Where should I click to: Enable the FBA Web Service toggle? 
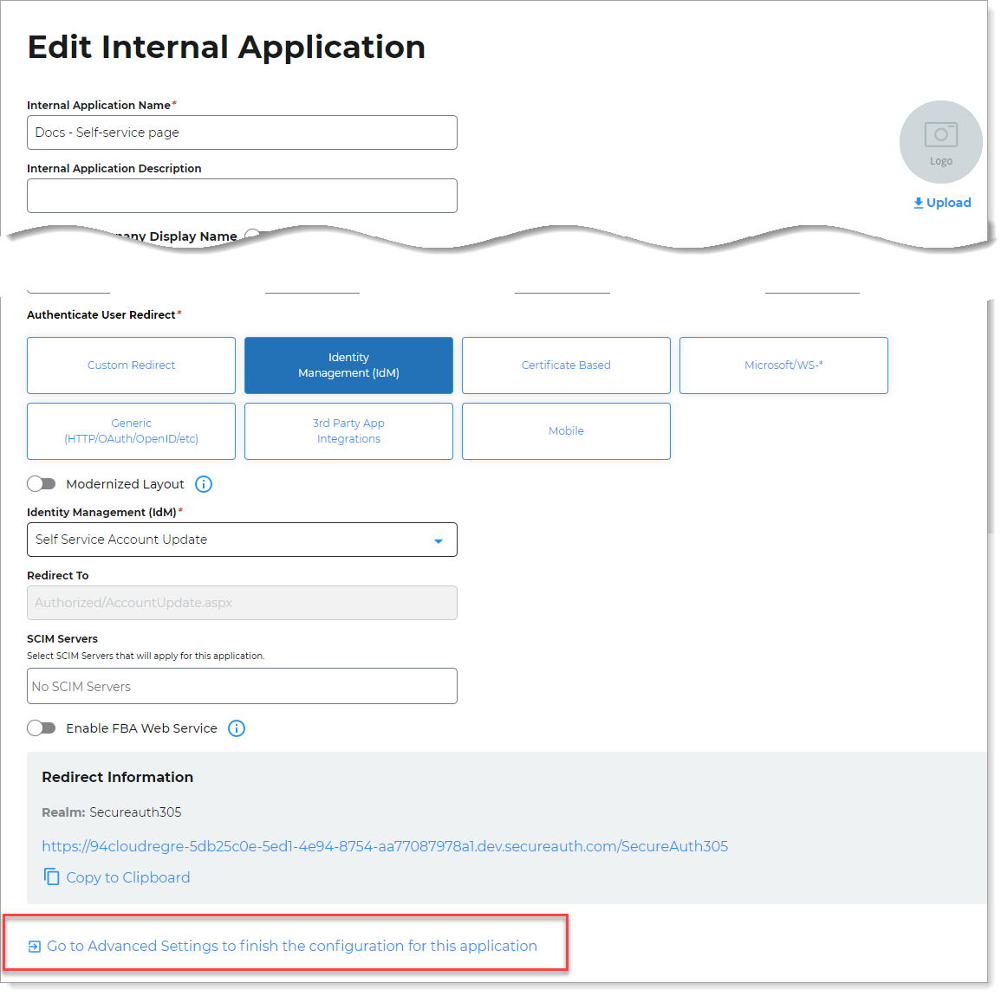click(x=42, y=728)
